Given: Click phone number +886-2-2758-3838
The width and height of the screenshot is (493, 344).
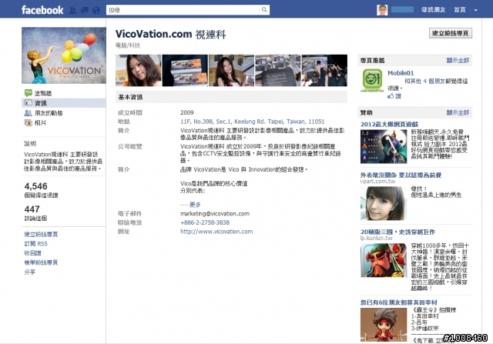Looking at the screenshot, I should (205, 222).
